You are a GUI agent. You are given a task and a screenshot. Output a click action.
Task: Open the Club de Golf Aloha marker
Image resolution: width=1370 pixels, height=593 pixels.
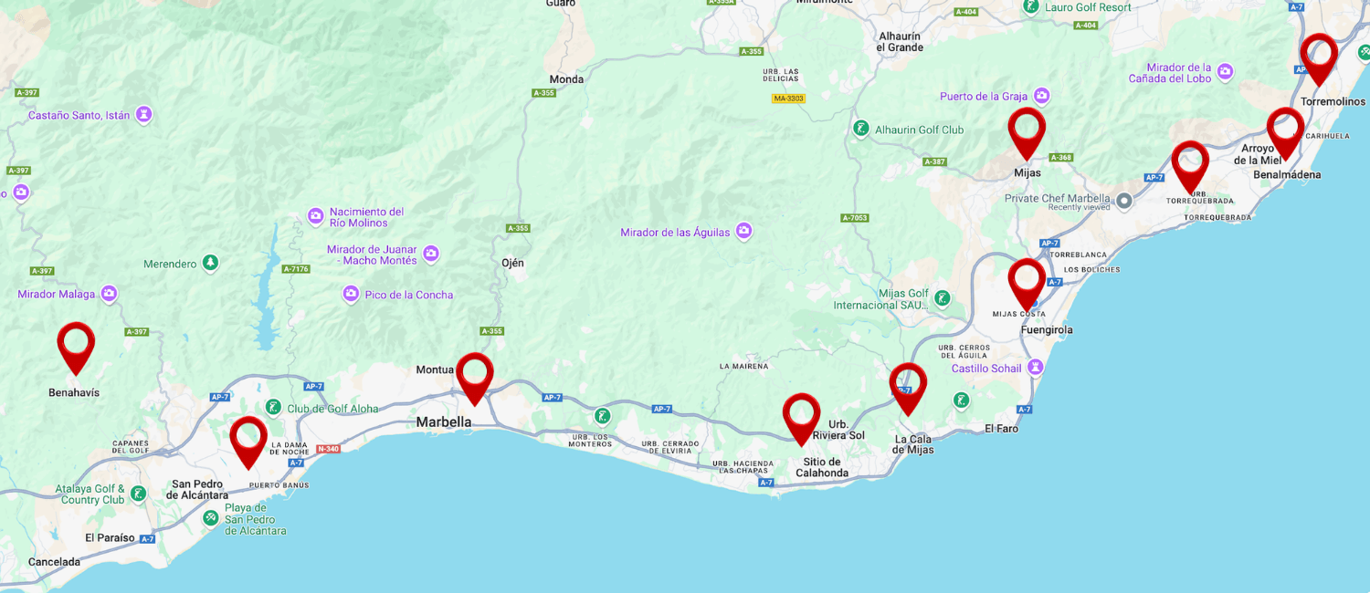point(273,408)
